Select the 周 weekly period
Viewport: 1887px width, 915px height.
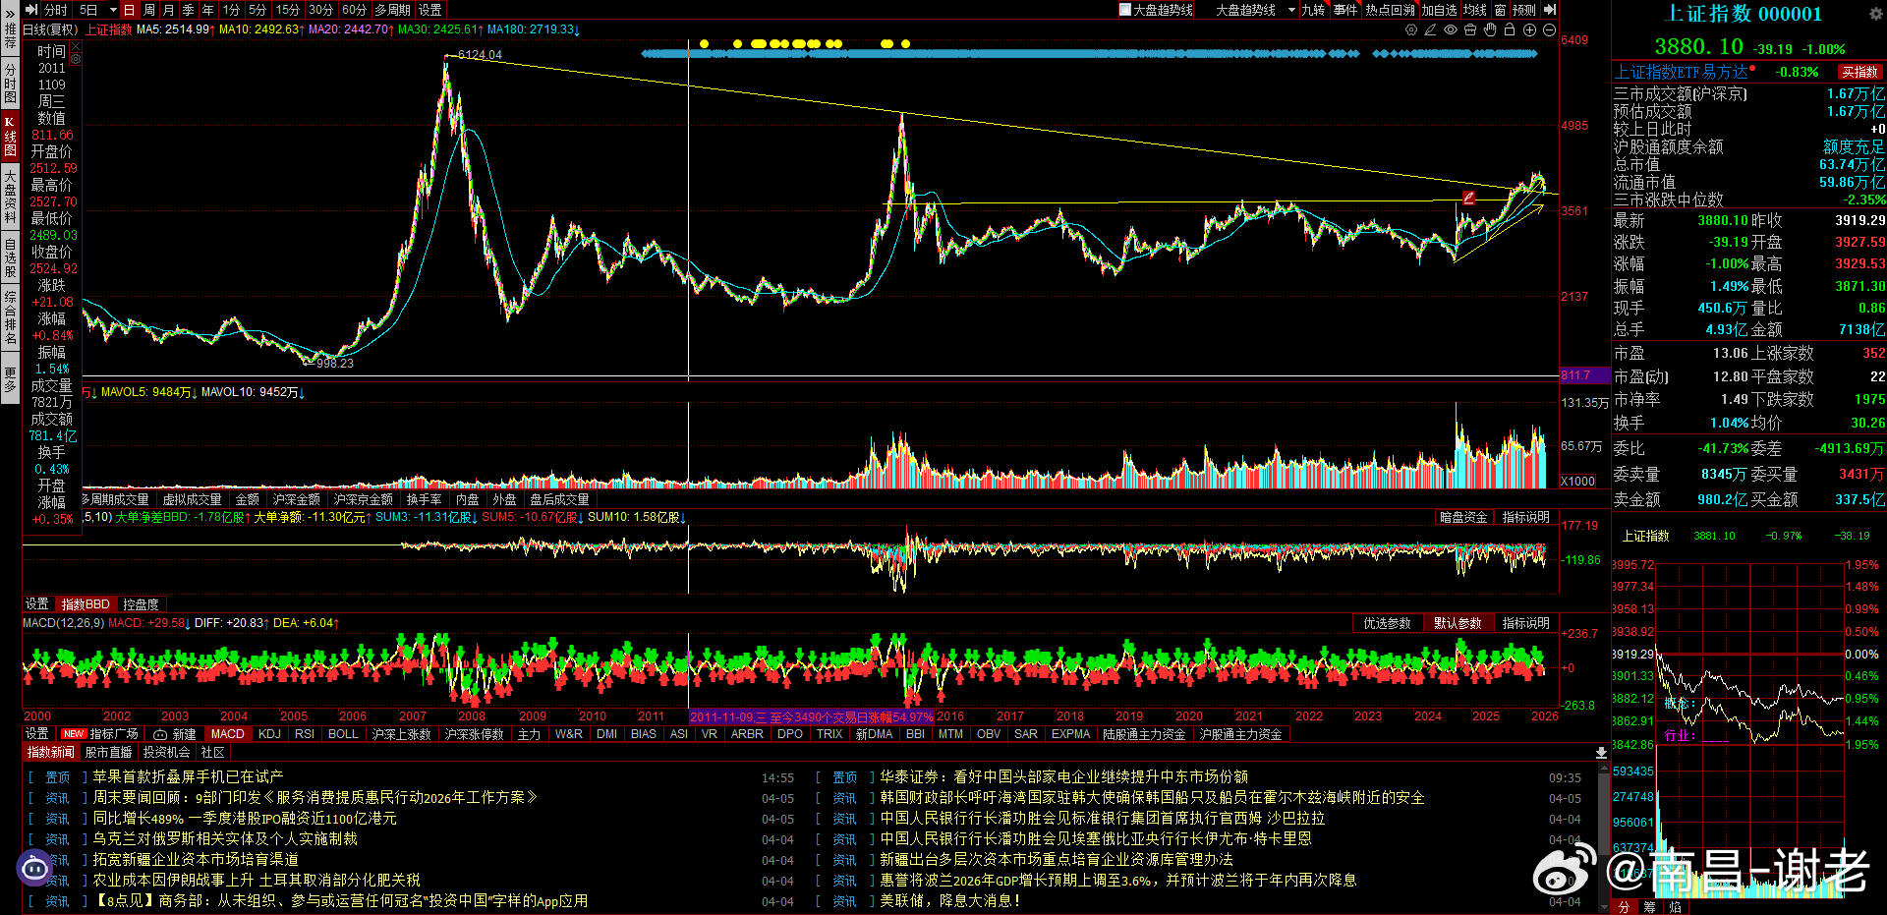click(148, 10)
